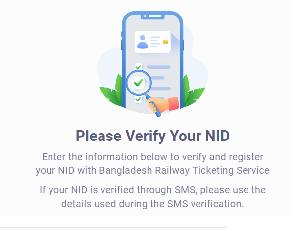Click the top green checkmark box
The height and width of the screenshot is (231, 298).
click(x=138, y=67)
